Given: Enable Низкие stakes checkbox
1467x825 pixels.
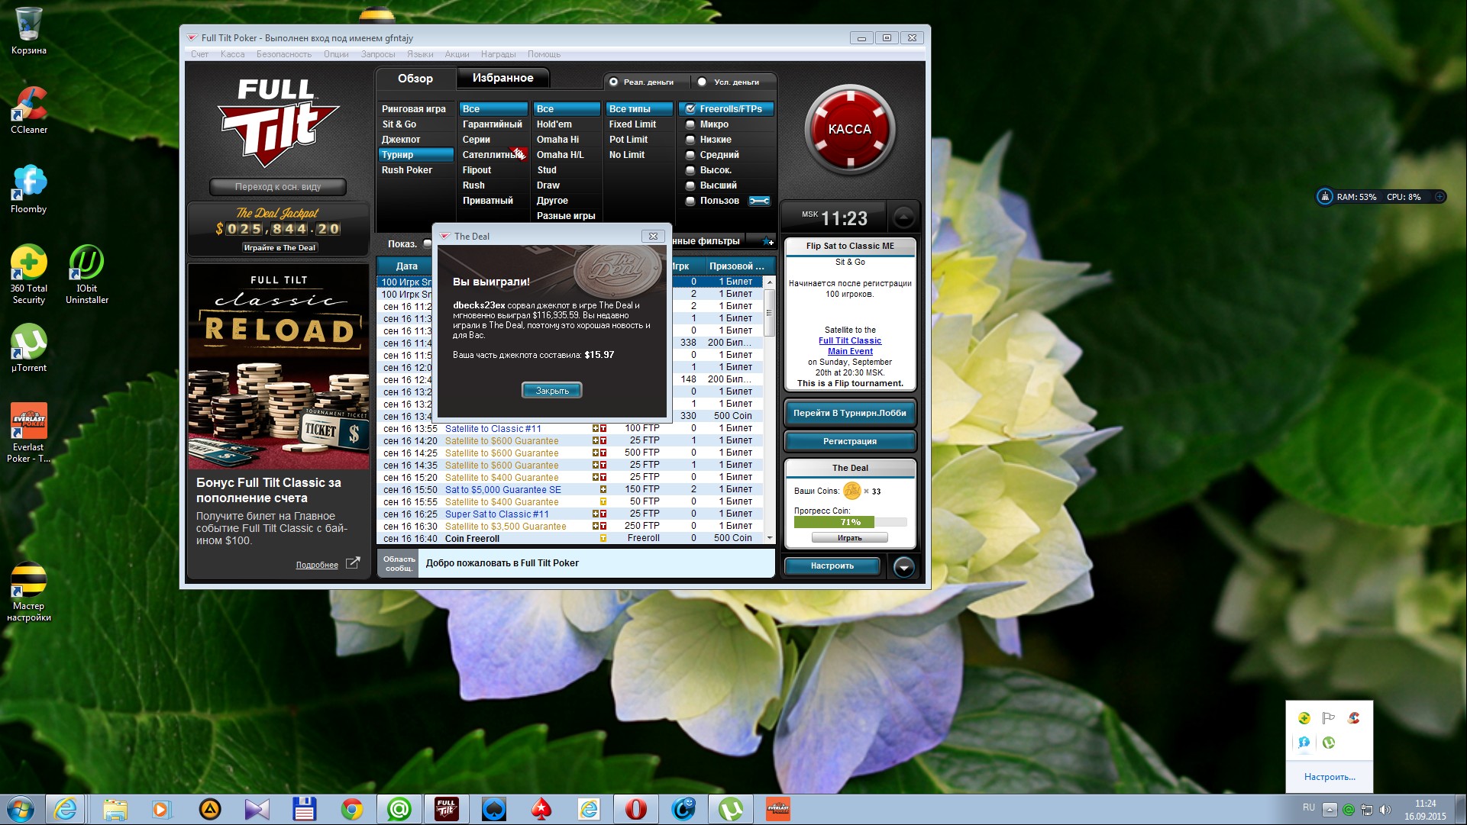Looking at the screenshot, I should click(690, 140).
